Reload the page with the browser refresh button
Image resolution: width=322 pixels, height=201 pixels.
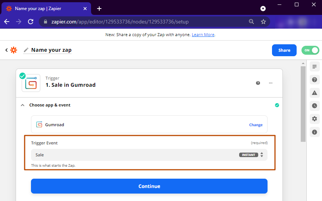pyautogui.click(x=31, y=22)
